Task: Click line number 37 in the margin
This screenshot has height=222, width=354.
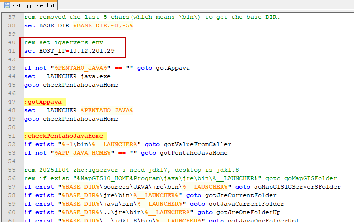Action: tap(12, 17)
